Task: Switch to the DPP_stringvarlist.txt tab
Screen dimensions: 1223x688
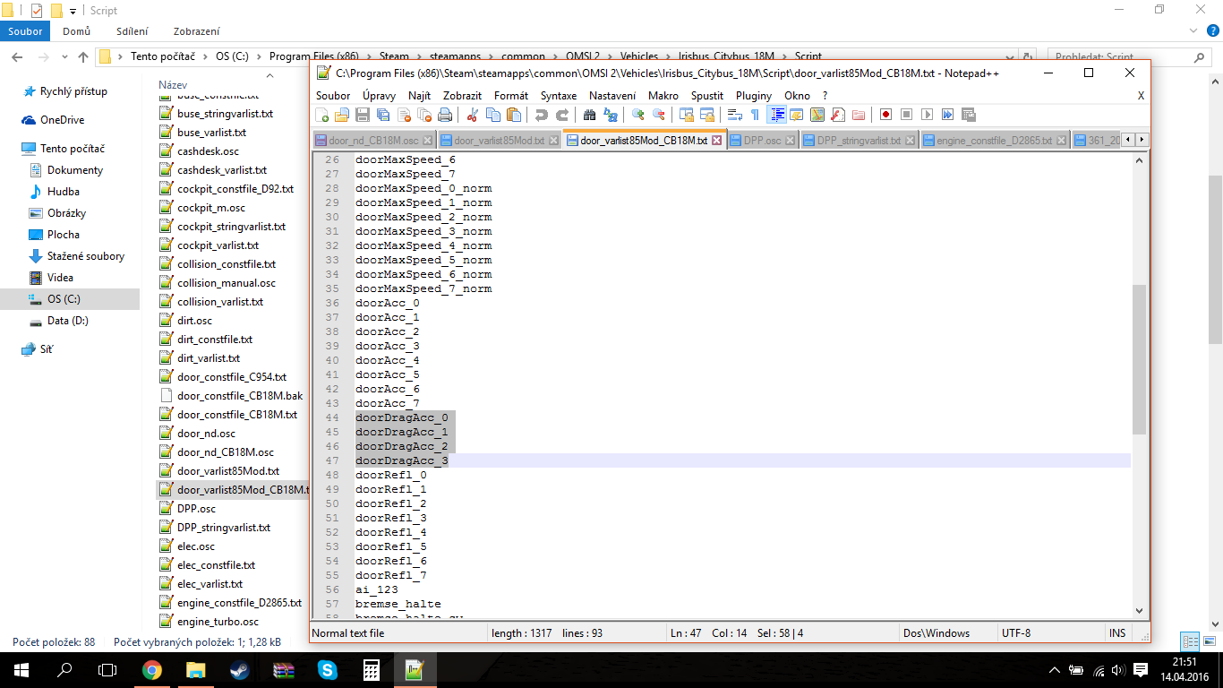Action: 858,141
